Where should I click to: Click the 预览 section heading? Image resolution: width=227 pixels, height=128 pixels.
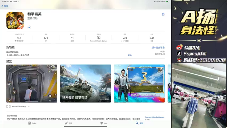9,61
